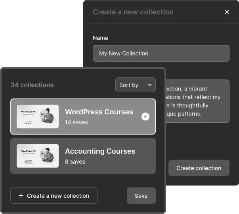
Task: Click the 8 saves count text
Action: pyautogui.click(x=75, y=162)
